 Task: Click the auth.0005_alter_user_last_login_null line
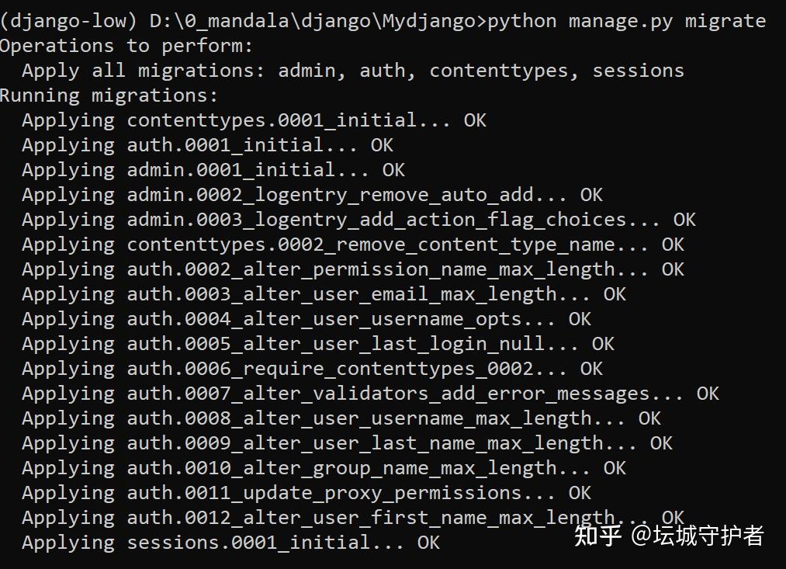[318, 345]
